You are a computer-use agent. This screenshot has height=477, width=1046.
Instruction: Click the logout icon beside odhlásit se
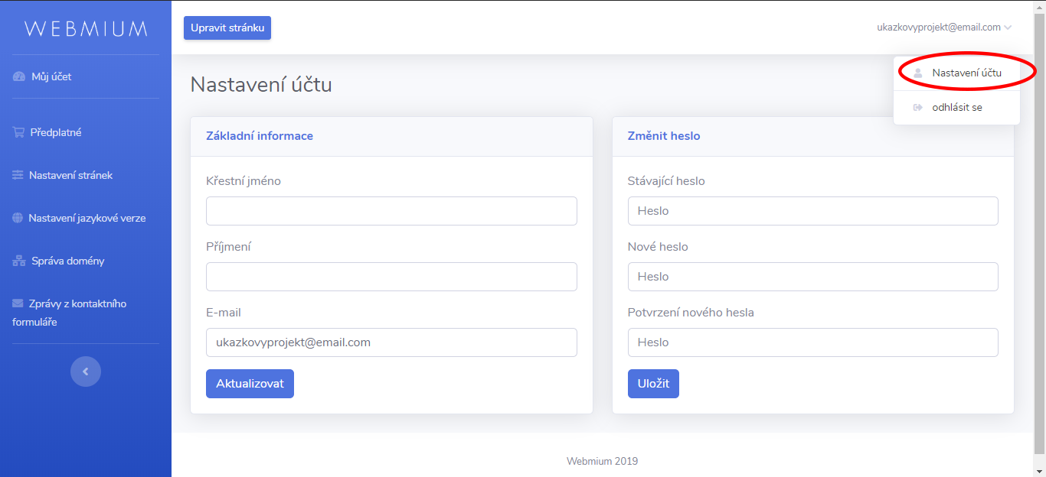point(917,108)
